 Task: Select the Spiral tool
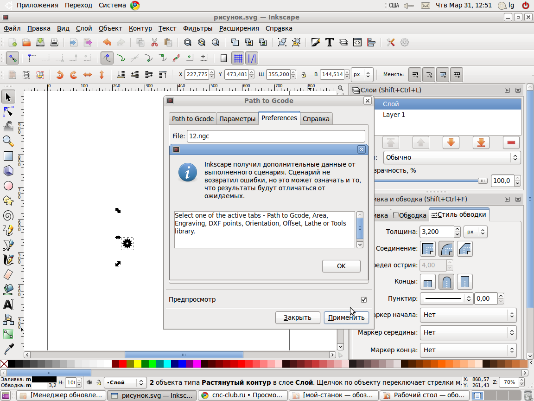pyautogui.click(x=8, y=215)
